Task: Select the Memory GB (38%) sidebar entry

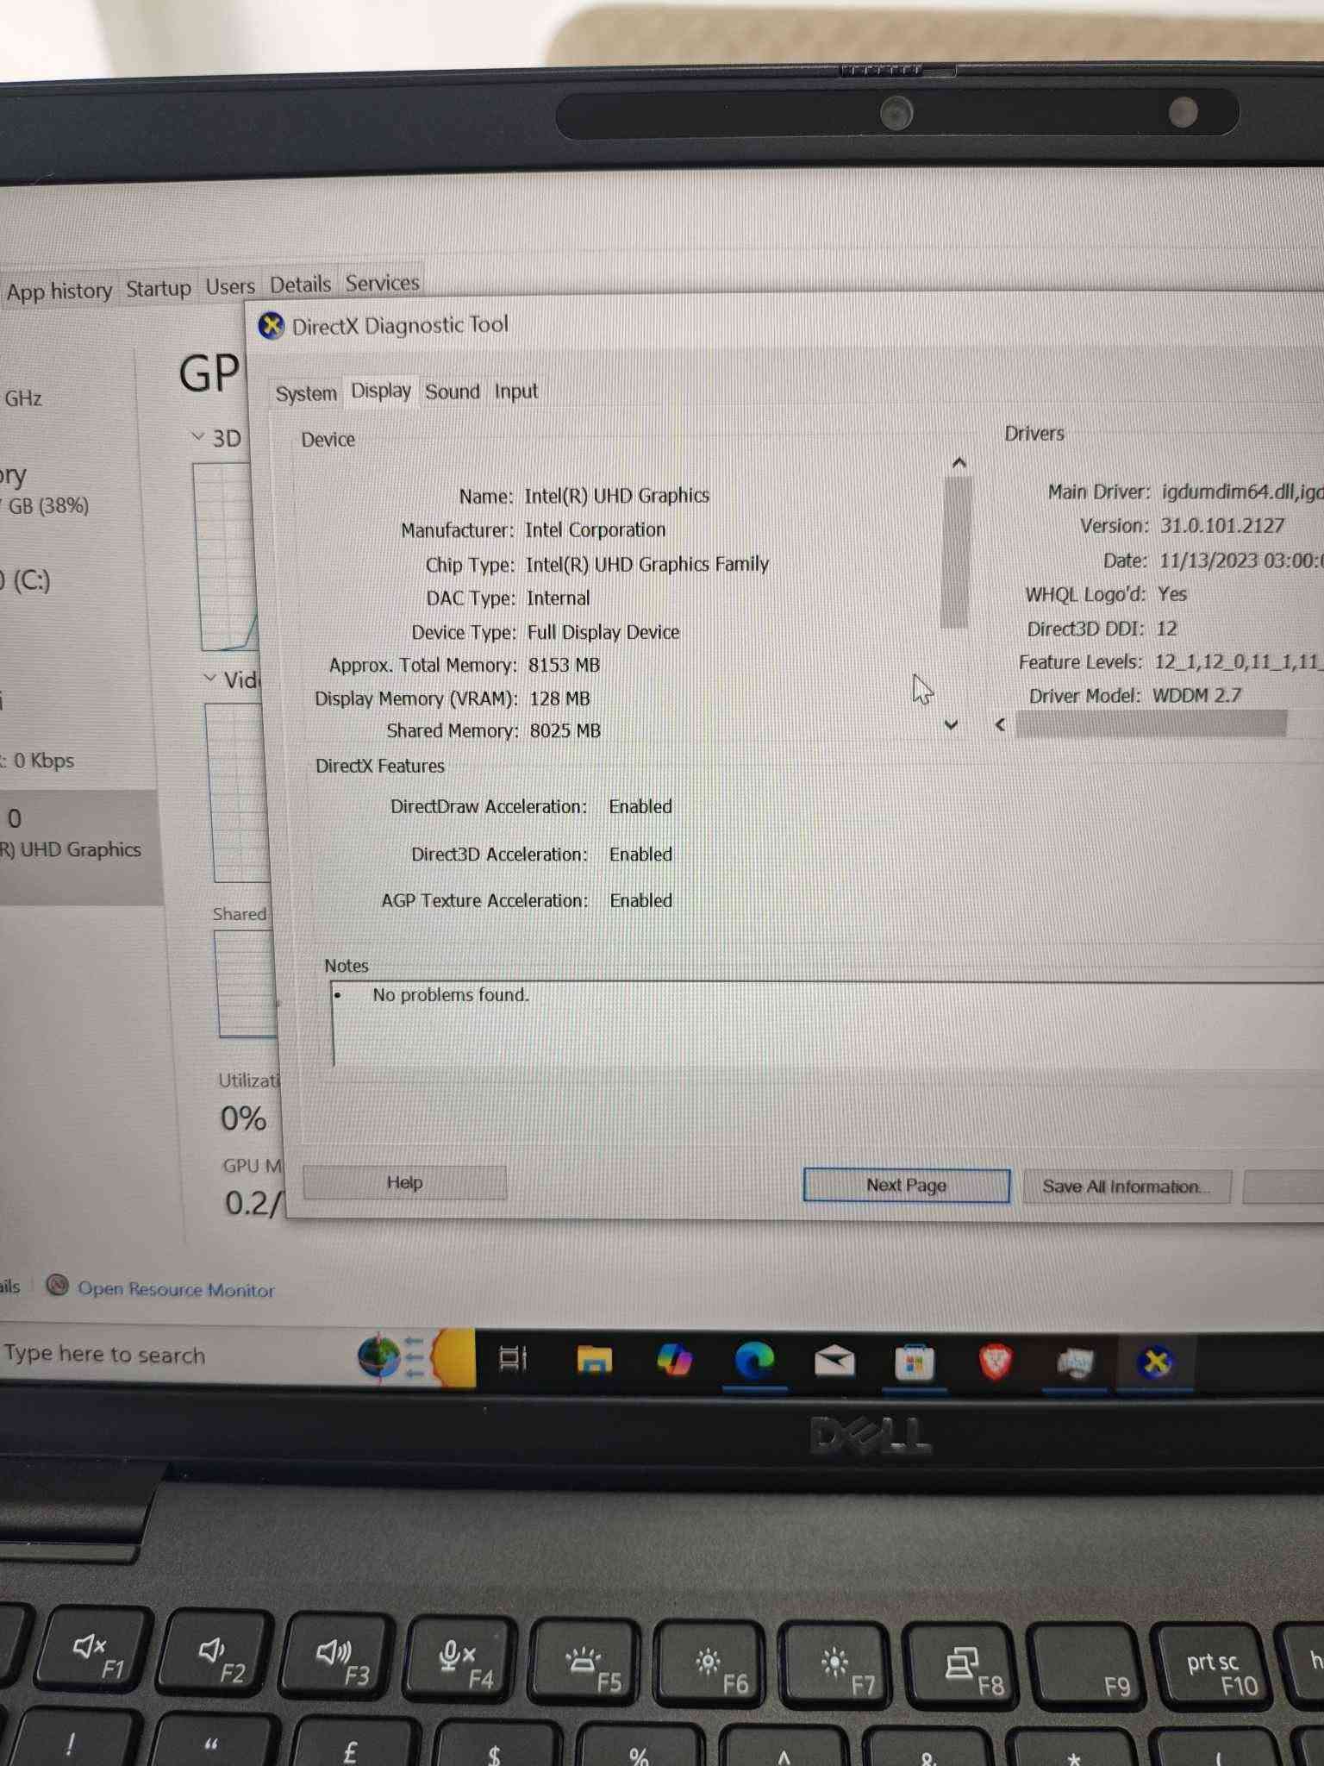Action: pyautogui.click(x=45, y=490)
